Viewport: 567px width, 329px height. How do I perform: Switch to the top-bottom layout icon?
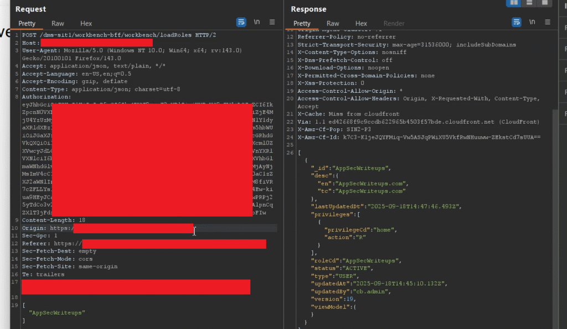pos(529,3)
